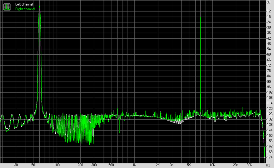The height and width of the screenshot is (168, 274).
Task: Click the "-144" dB scale value
Action: [269, 130]
